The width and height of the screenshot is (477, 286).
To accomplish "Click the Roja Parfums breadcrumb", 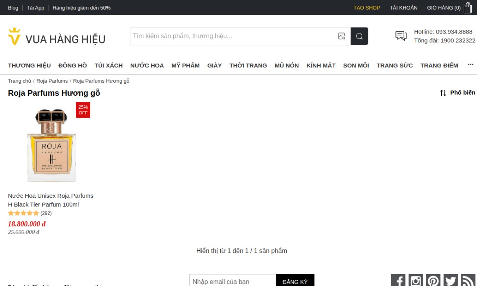I will pyautogui.click(x=52, y=81).
